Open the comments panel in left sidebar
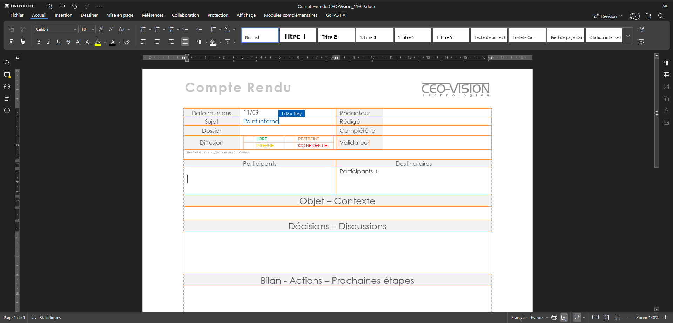Image resolution: width=673 pixels, height=323 pixels. coord(7,75)
